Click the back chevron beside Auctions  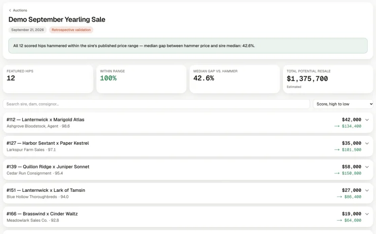point(10,10)
